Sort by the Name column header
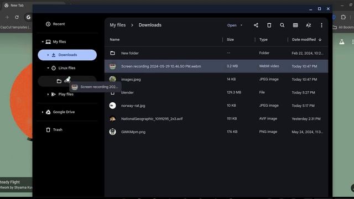Screen dimensions: 354x199 [114, 39]
